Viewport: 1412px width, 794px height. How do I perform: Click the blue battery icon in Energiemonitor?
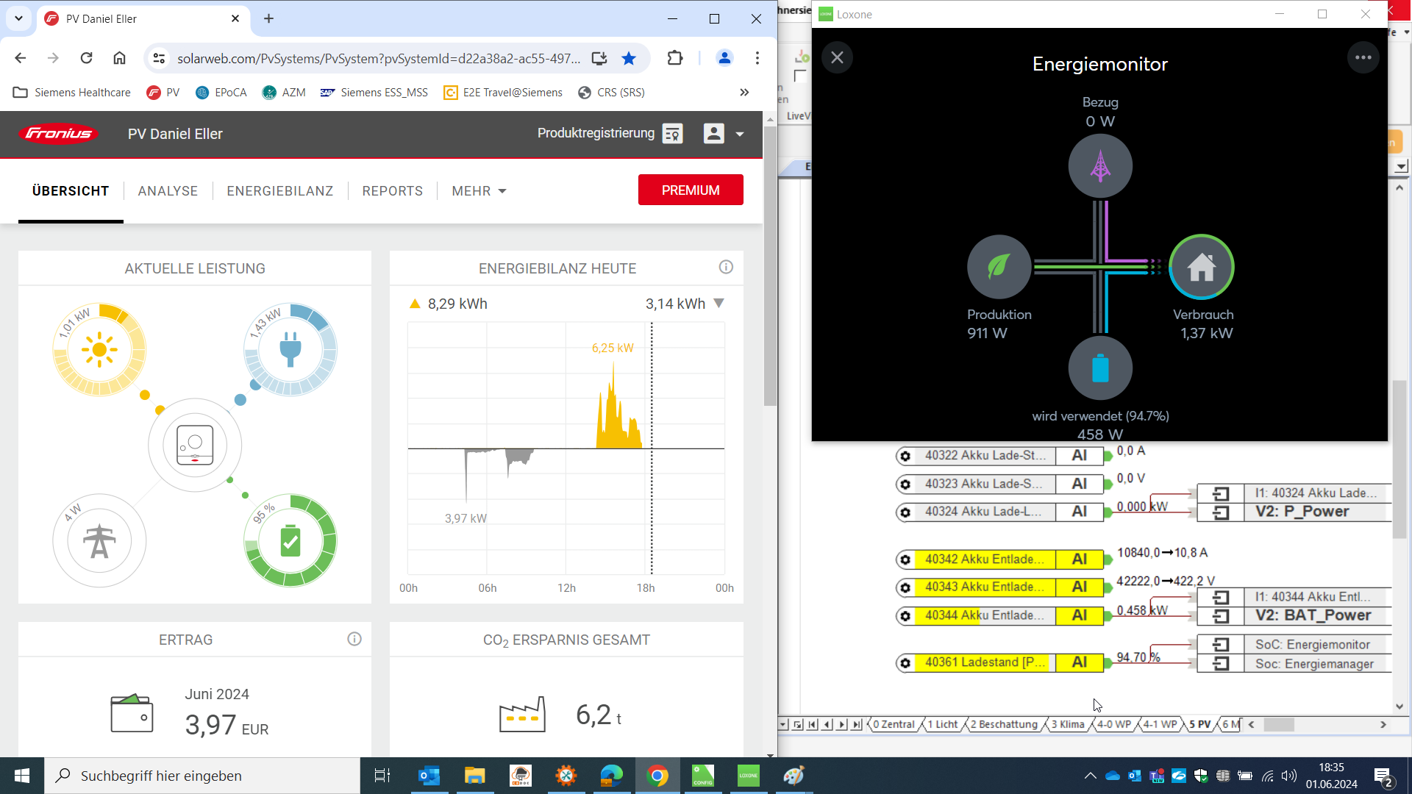pos(1100,368)
